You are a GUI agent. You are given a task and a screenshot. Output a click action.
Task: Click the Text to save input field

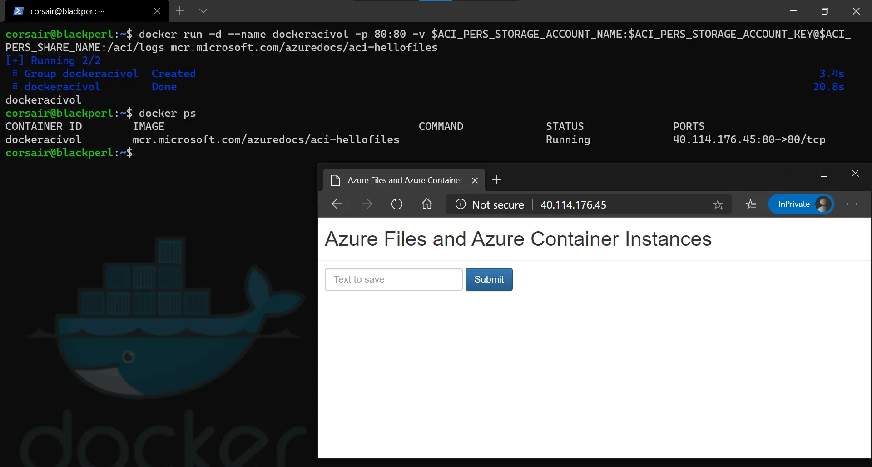click(x=393, y=279)
